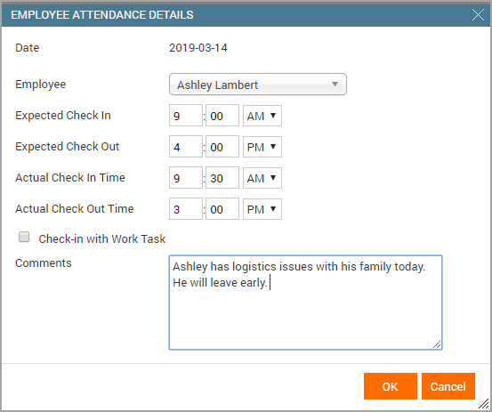Click the Comments box resize grip
Image resolution: width=492 pixels, height=412 pixels.
click(x=437, y=344)
